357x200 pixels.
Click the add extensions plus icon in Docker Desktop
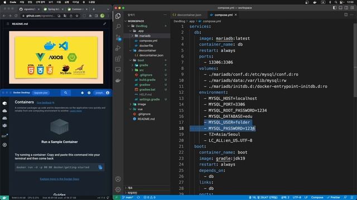(4, 144)
